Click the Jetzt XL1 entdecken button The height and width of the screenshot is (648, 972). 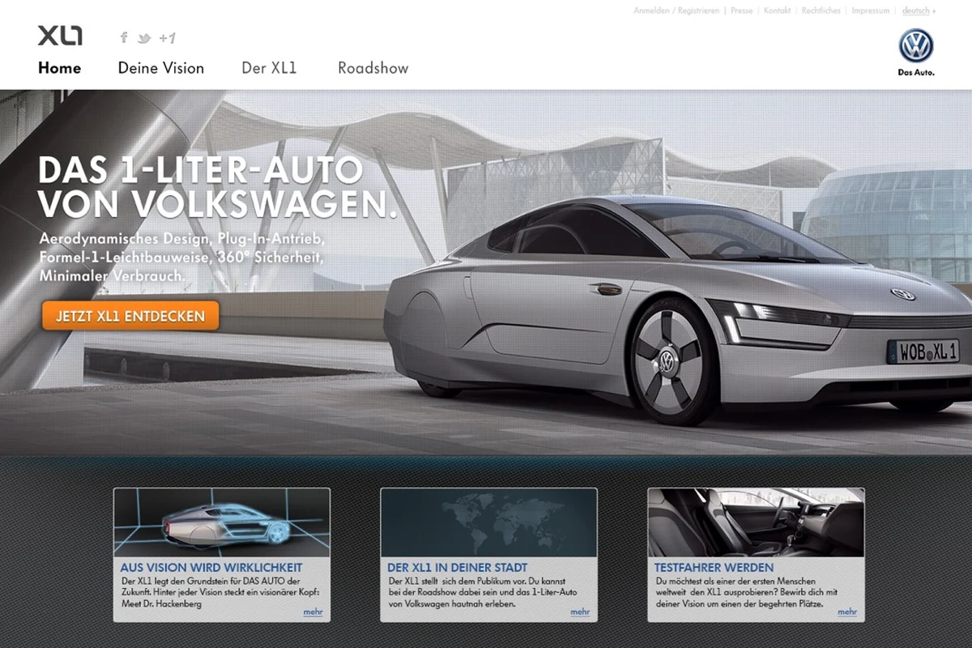pyautogui.click(x=130, y=316)
